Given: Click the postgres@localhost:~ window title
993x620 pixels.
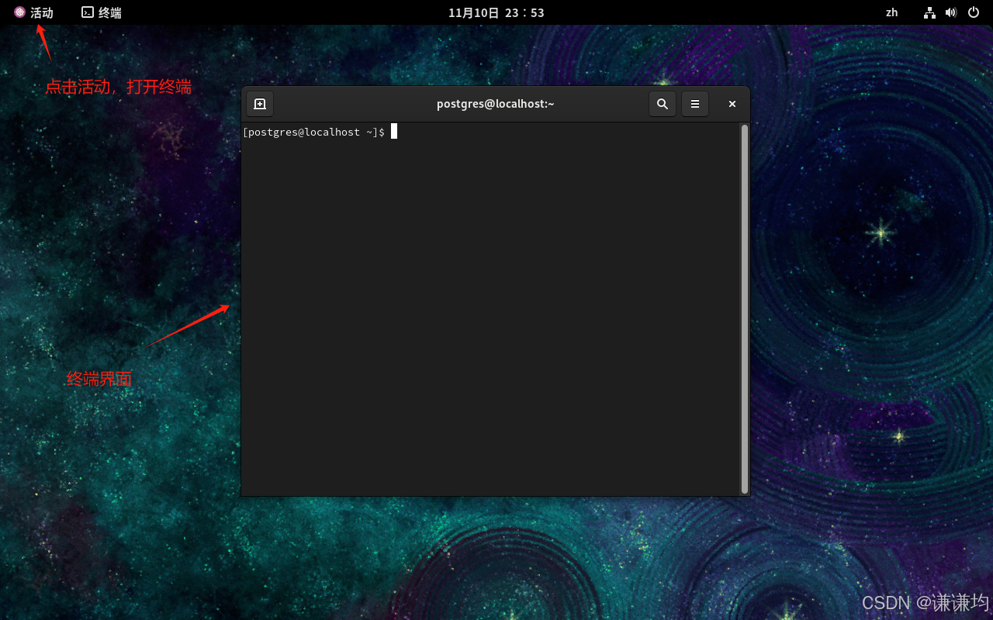Looking at the screenshot, I should click(495, 104).
